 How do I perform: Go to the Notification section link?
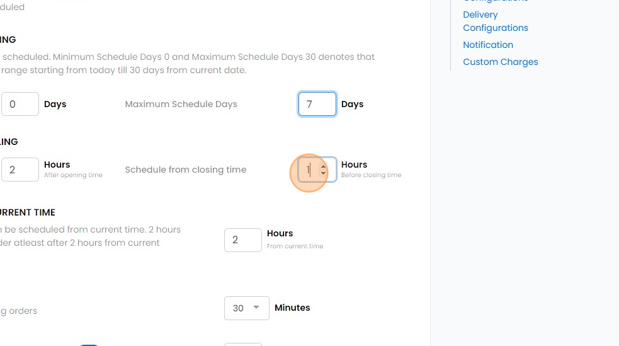(x=487, y=45)
